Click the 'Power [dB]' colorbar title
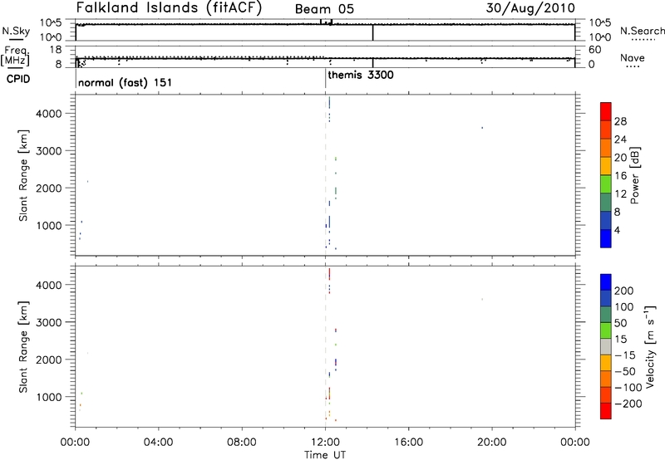 pos(634,175)
